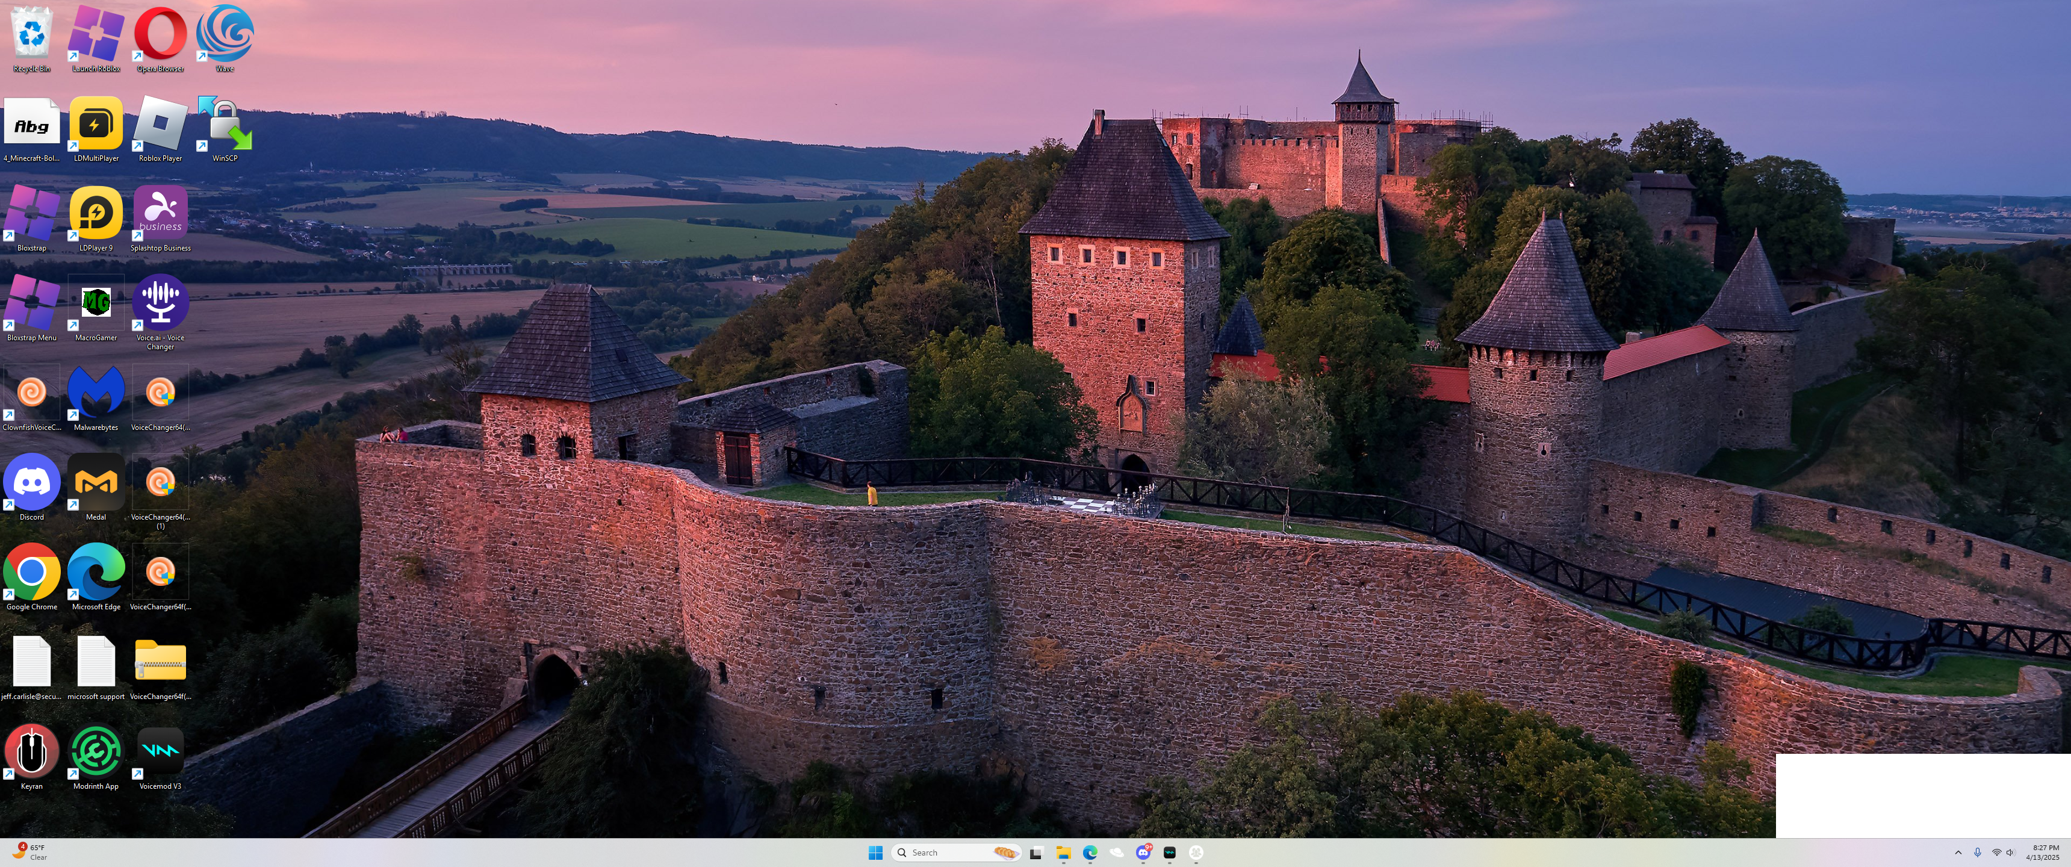Open the Task View button on taskbar
Screen dimensions: 2071x867
[1036, 853]
